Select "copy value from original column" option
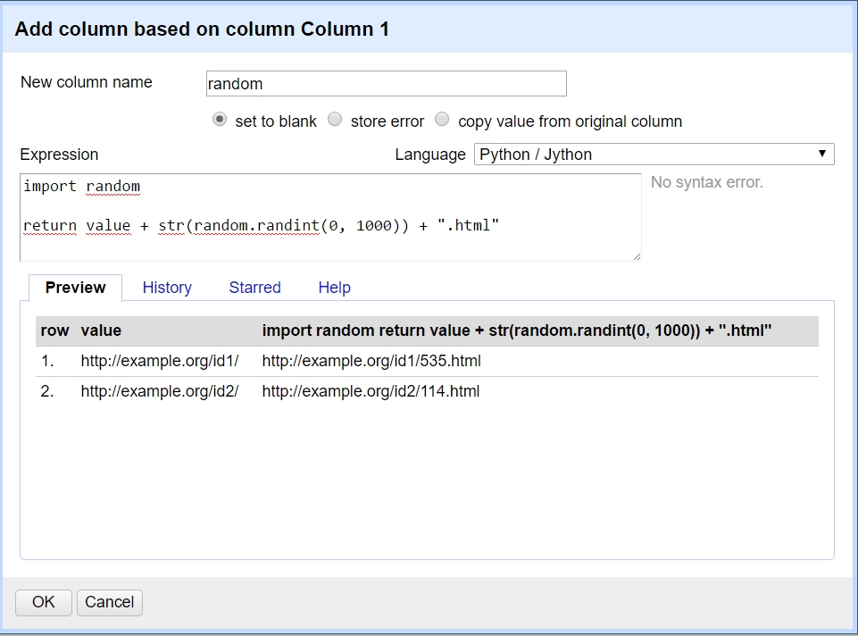The width and height of the screenshot is (858, 636). pyautogui.click(x=442, y=120)
